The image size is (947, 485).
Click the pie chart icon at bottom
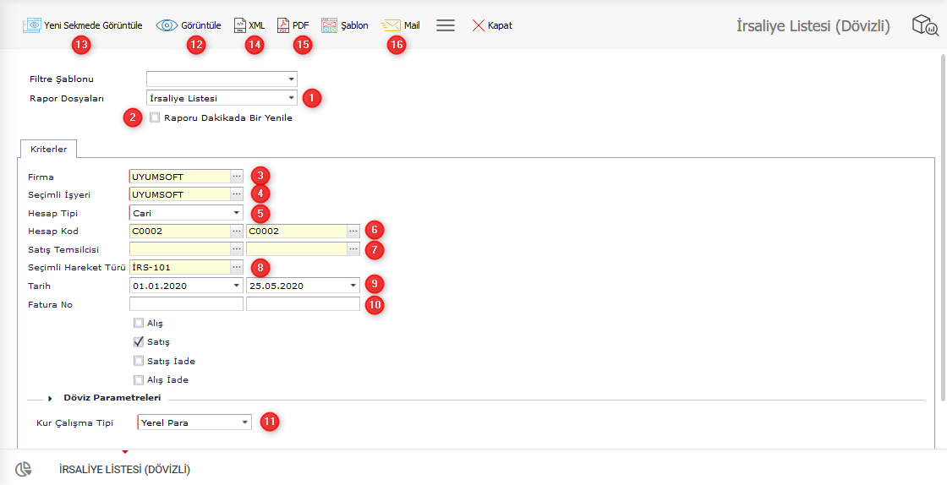coord(24,469)
